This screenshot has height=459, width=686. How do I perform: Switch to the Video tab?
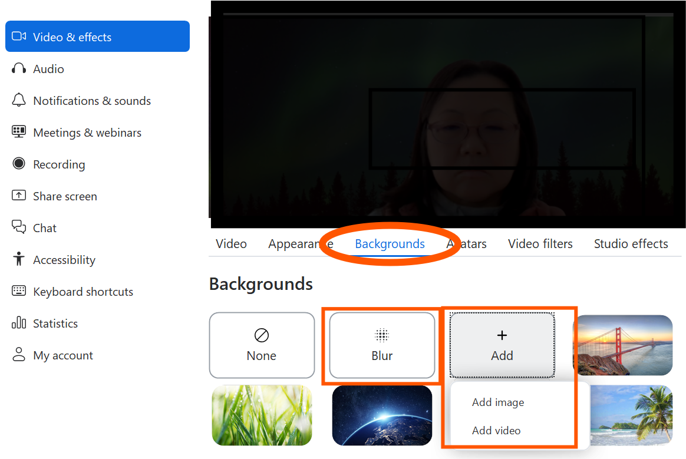pyautogui.click(x=231, y=244)
